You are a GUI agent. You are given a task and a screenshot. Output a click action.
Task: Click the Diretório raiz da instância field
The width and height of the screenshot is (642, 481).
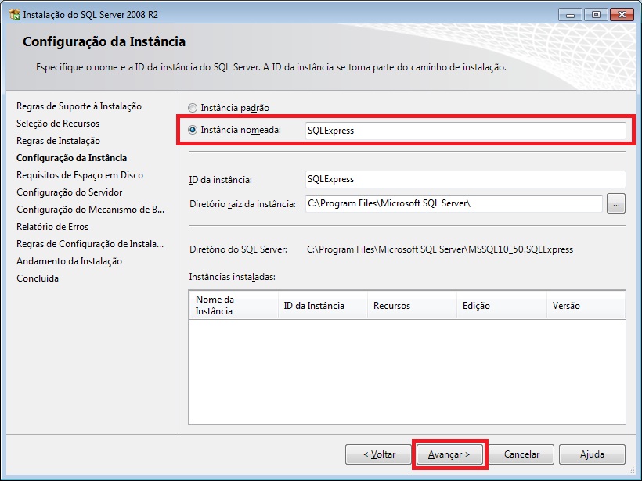[453, 203]
